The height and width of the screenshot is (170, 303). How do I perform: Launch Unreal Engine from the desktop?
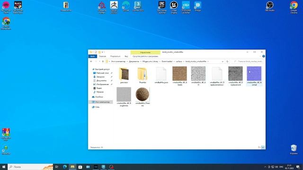[174, 7]
